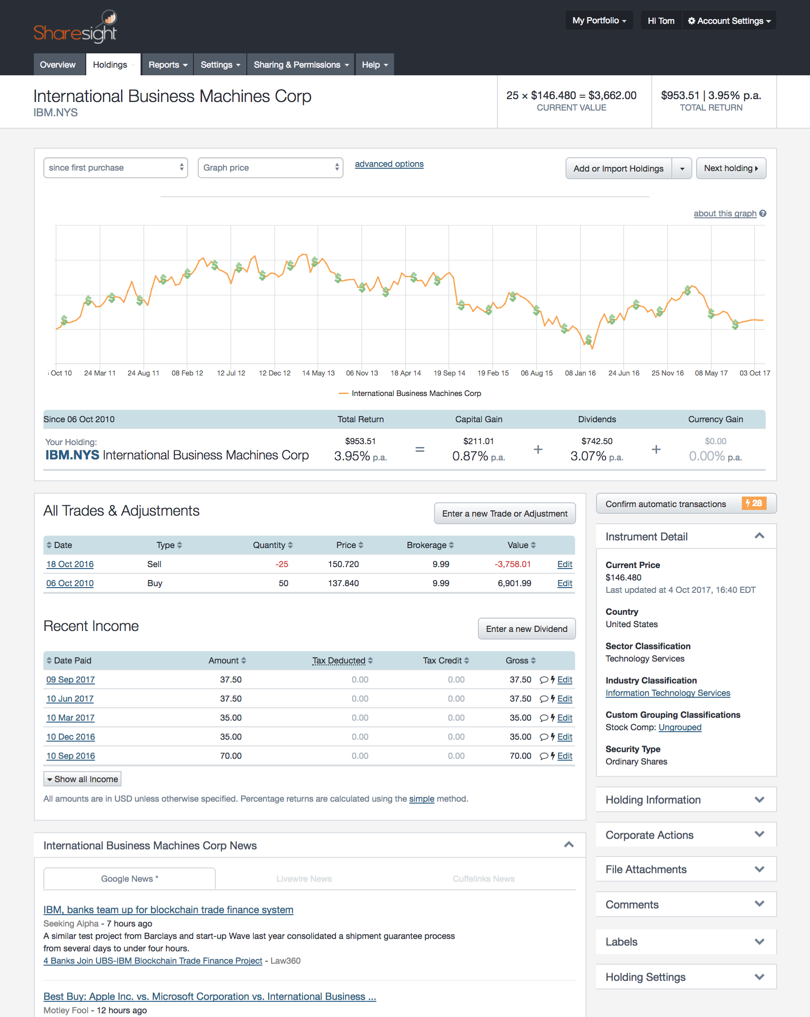
Task: Open the My Portfolio dropdown
Action: [599, 20]
